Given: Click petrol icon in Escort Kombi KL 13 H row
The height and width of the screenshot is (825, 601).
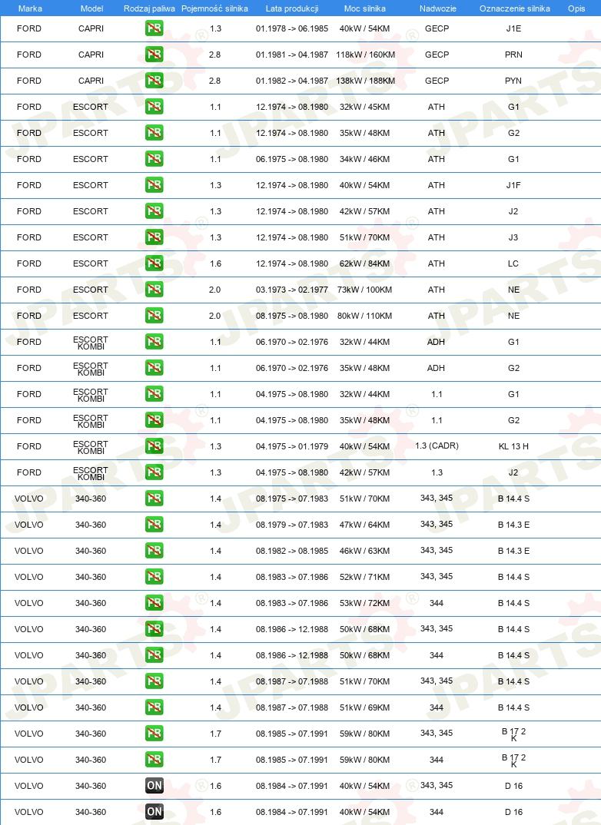Looking at the screenshot, I should coord(154,446).
